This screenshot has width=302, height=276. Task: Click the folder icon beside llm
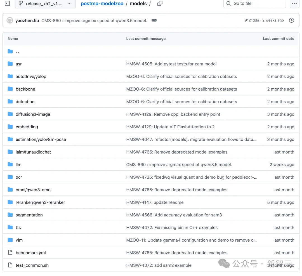pyautogui.click(x=10, y=164)
